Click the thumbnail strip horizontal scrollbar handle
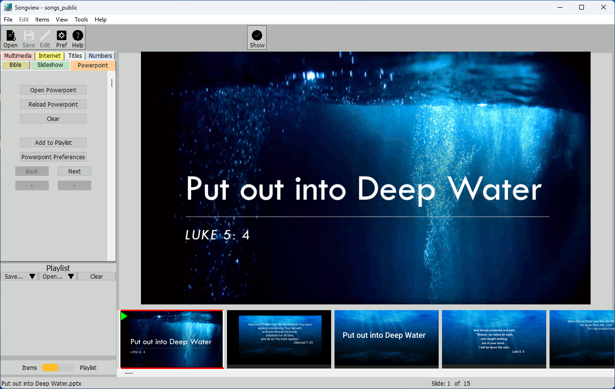615x389 pixels. tap(129, 373)
